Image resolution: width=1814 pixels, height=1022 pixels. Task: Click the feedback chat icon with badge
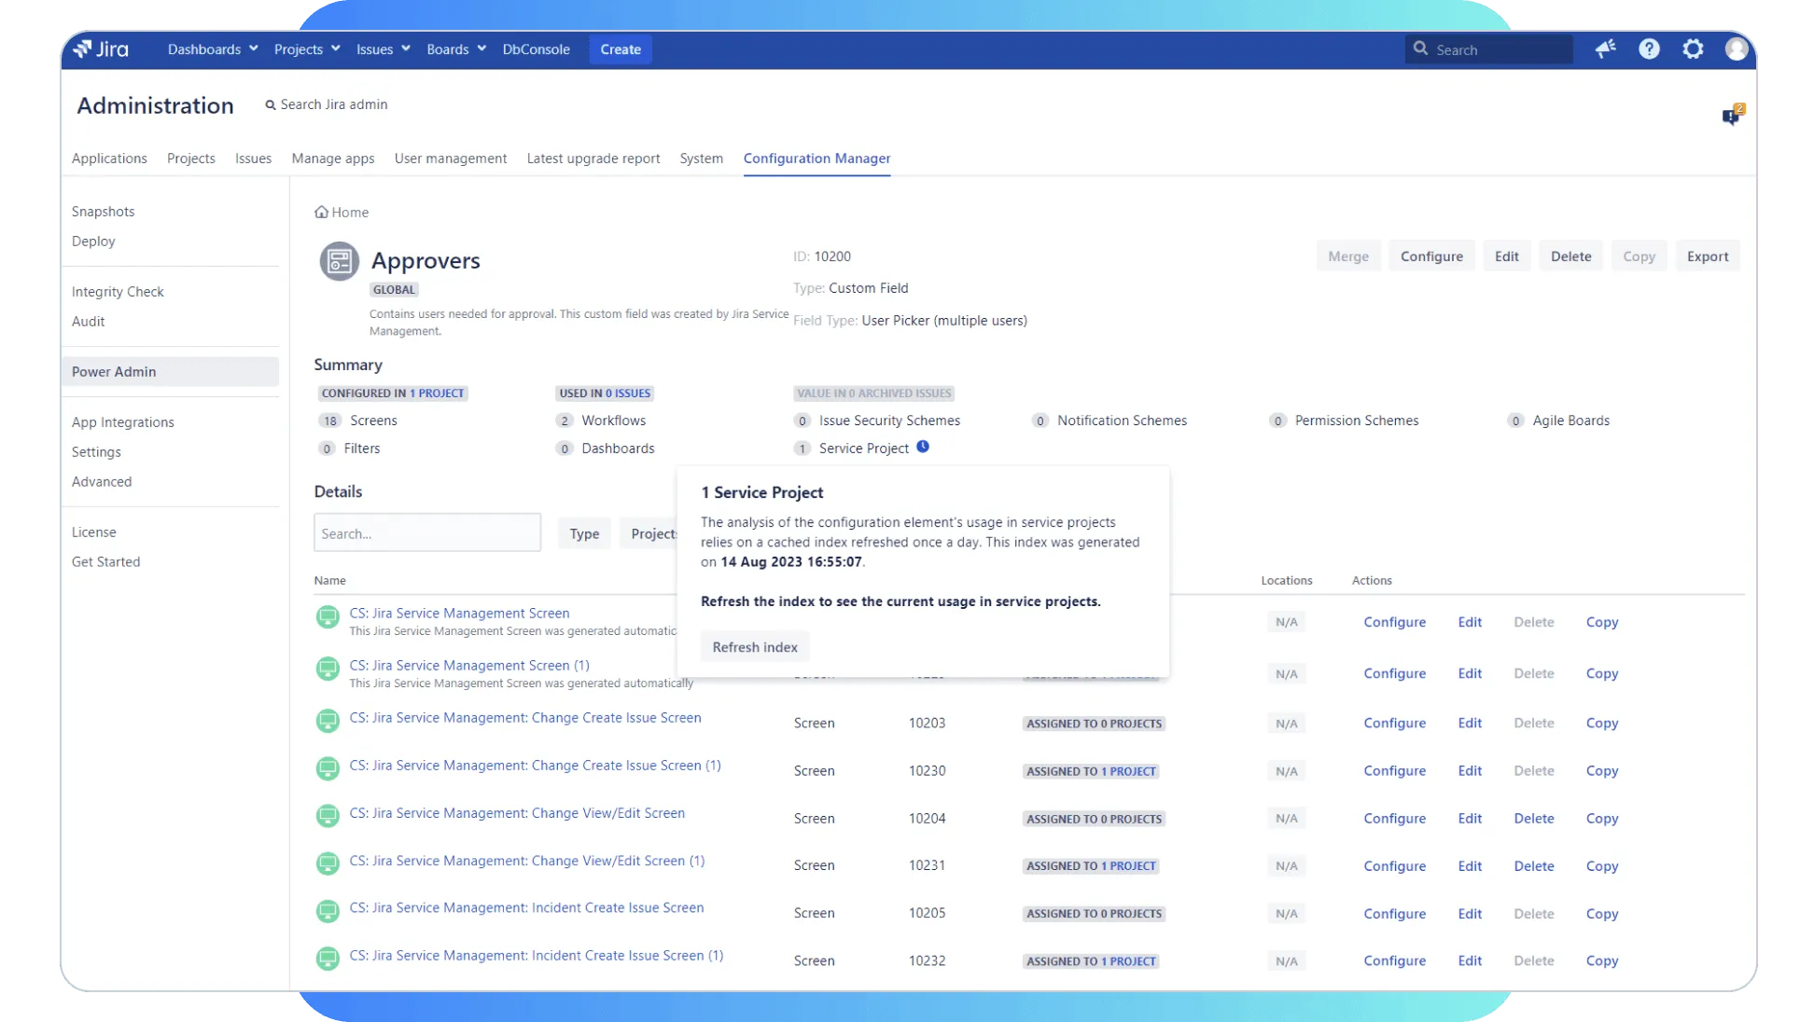1732,116
